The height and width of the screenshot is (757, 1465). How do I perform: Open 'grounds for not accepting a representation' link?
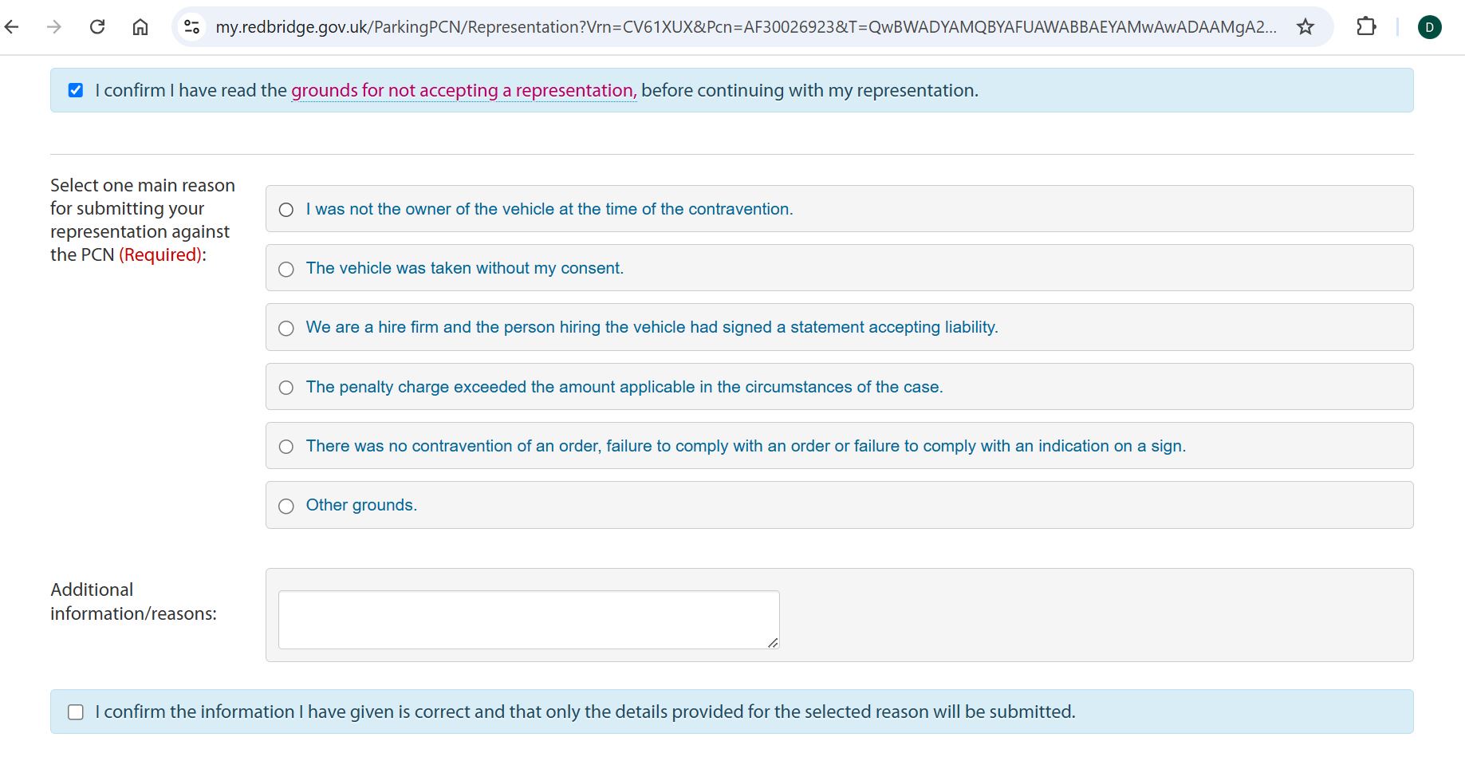click(x=463, y=91)
